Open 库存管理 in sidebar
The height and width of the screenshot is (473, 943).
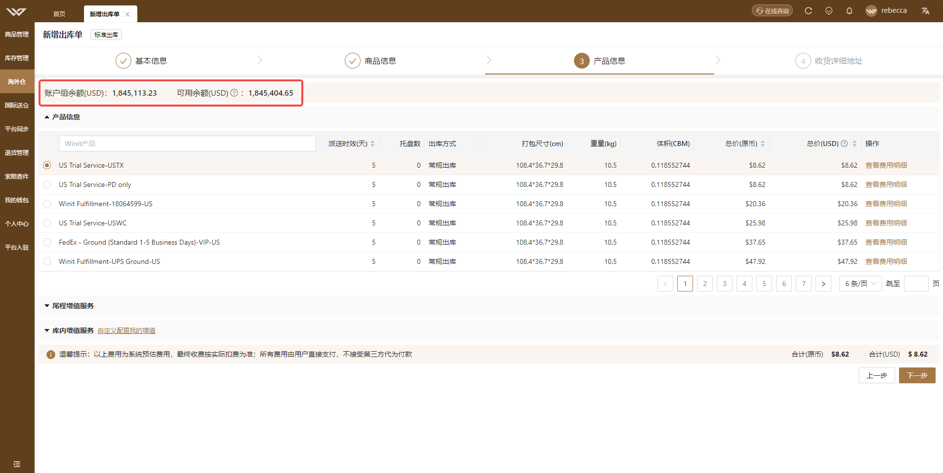coord(17,58)
